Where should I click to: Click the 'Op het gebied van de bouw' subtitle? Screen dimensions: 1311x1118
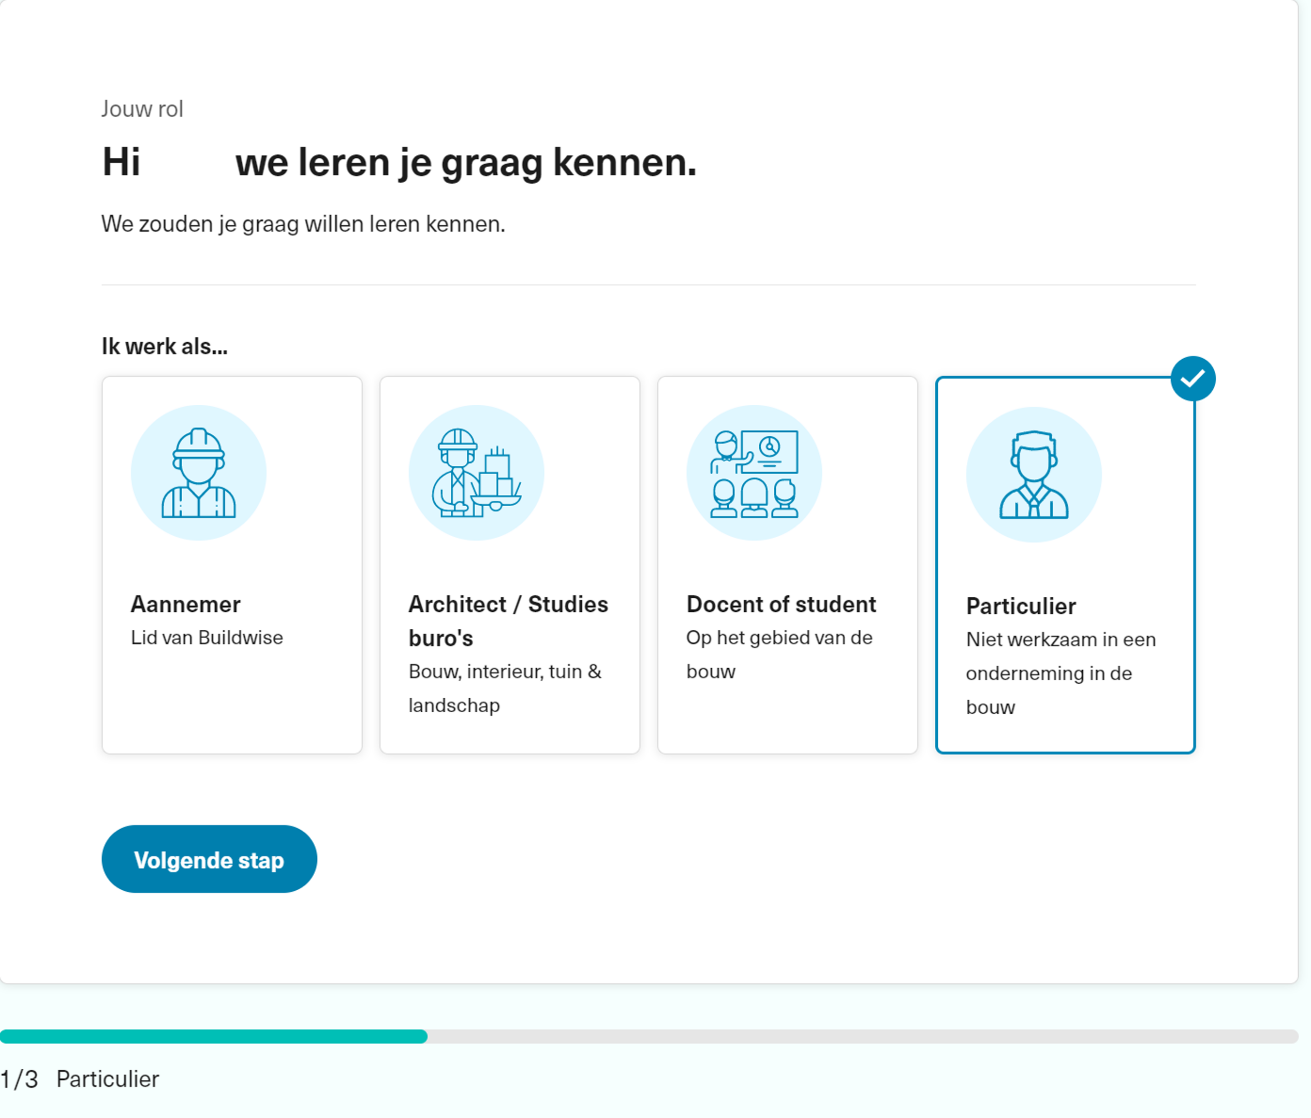click(x=779, y=654)
